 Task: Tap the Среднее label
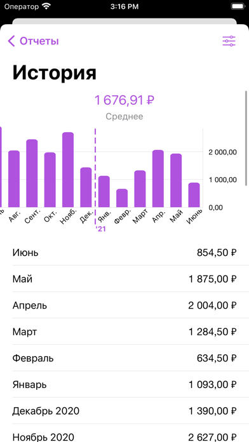click(124, 116)
